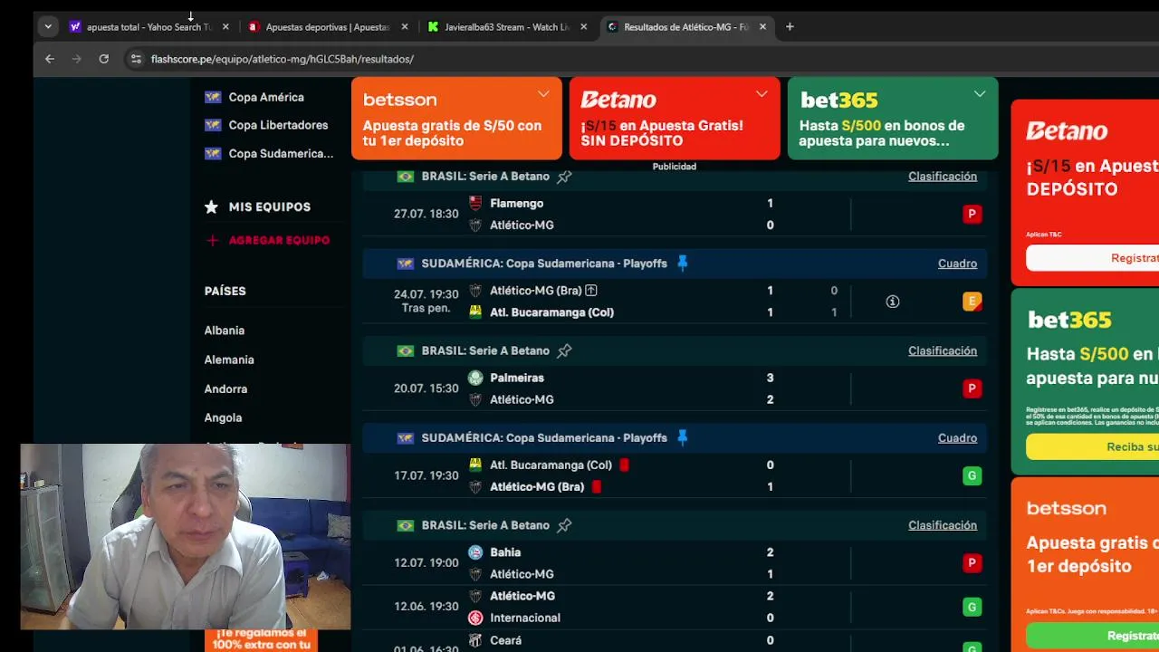Expand the bet365 ad chevron
Image resolution: width=1159 pixels, height=652 pixels.
pos(980,94)
